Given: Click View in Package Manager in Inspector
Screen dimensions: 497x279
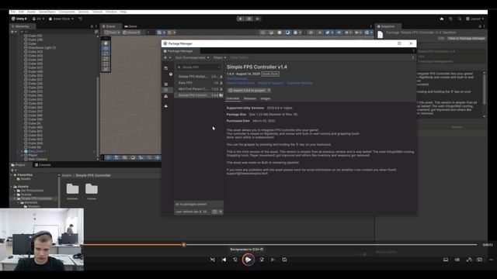Looking at the screenshot, I should click(x=466, y=38).
